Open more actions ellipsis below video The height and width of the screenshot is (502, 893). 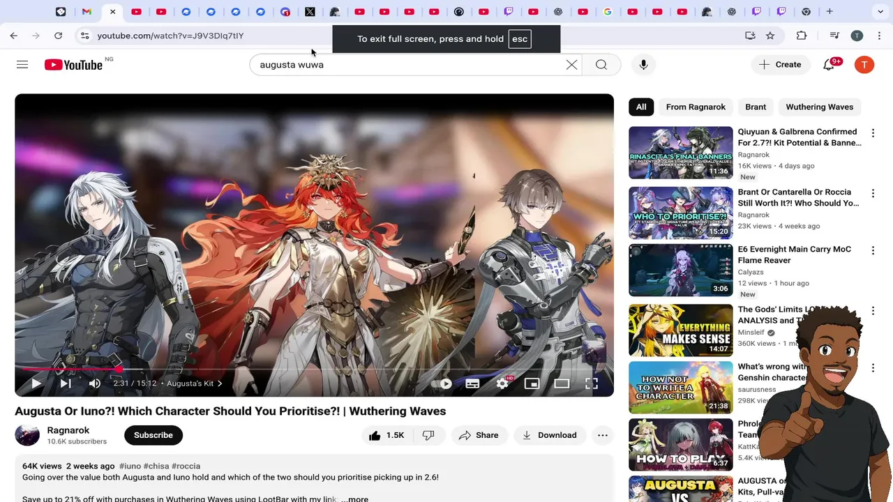click(x=603, y=435)
